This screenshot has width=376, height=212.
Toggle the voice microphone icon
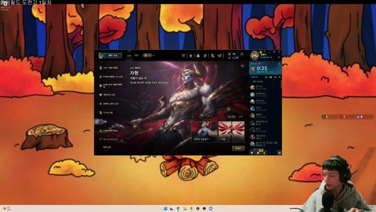click(x=264, y=153)
